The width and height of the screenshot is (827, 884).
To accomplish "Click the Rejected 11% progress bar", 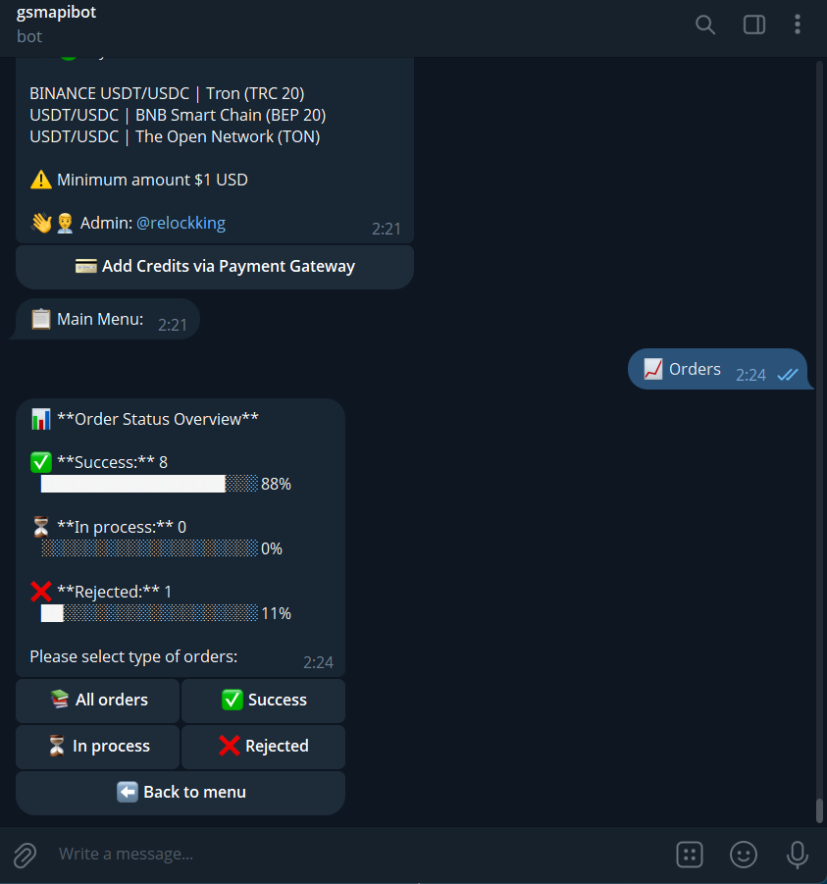I will click(x=149, y=613).
